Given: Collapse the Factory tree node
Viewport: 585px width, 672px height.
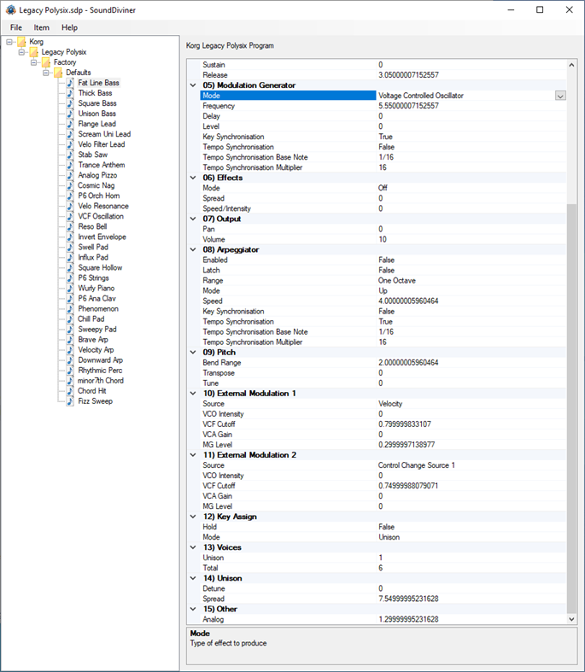Looking at the screenshot, I should 33,62.
